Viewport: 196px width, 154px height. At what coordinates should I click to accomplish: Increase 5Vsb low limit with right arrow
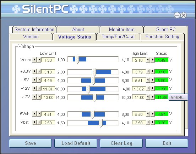39,114
